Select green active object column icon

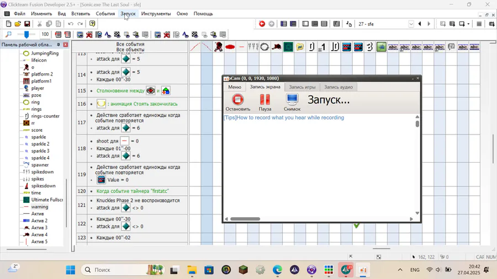381,47
